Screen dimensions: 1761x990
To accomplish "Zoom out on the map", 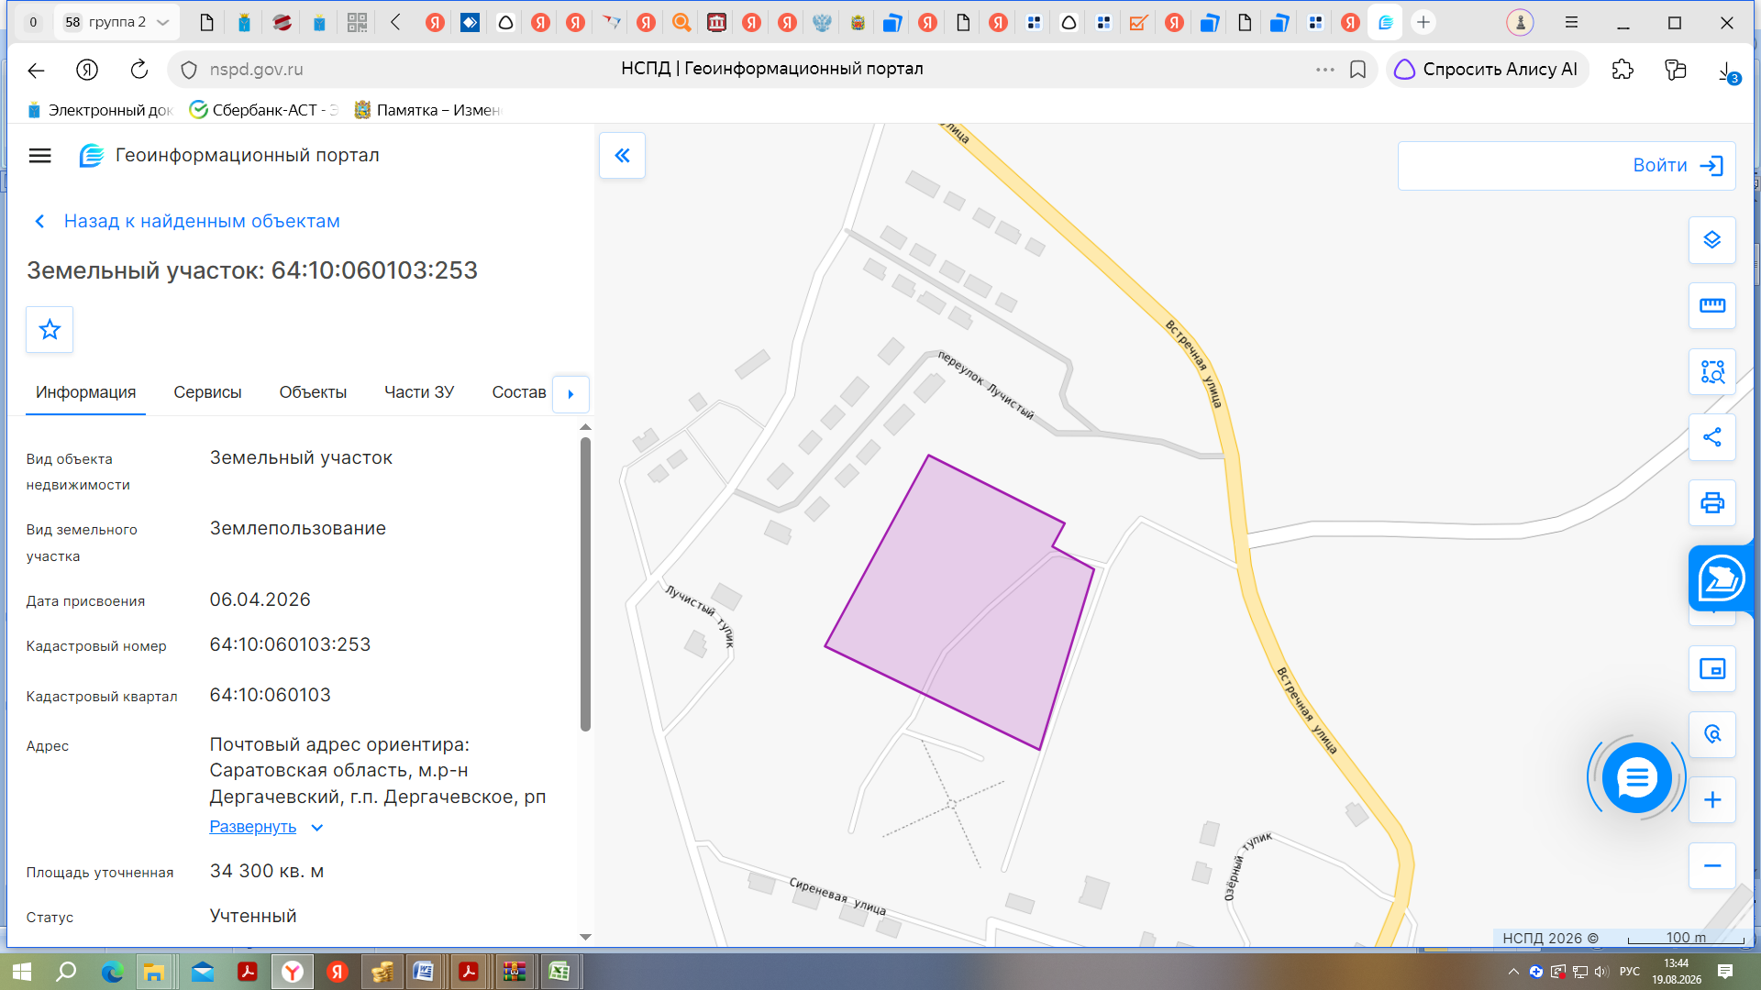I will coord(1711,865).
